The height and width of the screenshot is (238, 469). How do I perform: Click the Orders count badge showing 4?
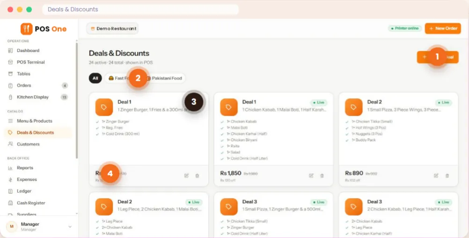[65, 85]
